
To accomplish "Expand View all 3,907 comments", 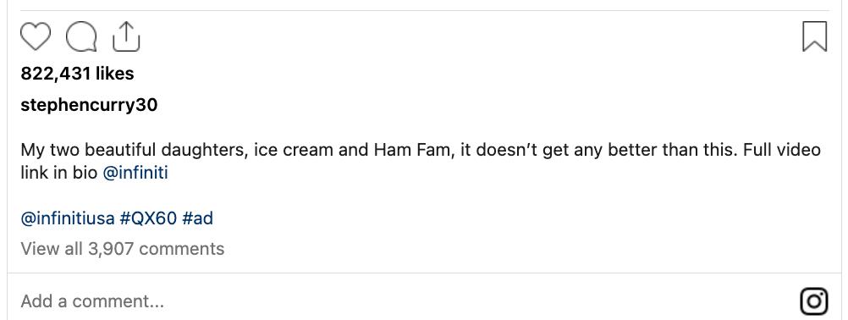I will click(122, 249).
